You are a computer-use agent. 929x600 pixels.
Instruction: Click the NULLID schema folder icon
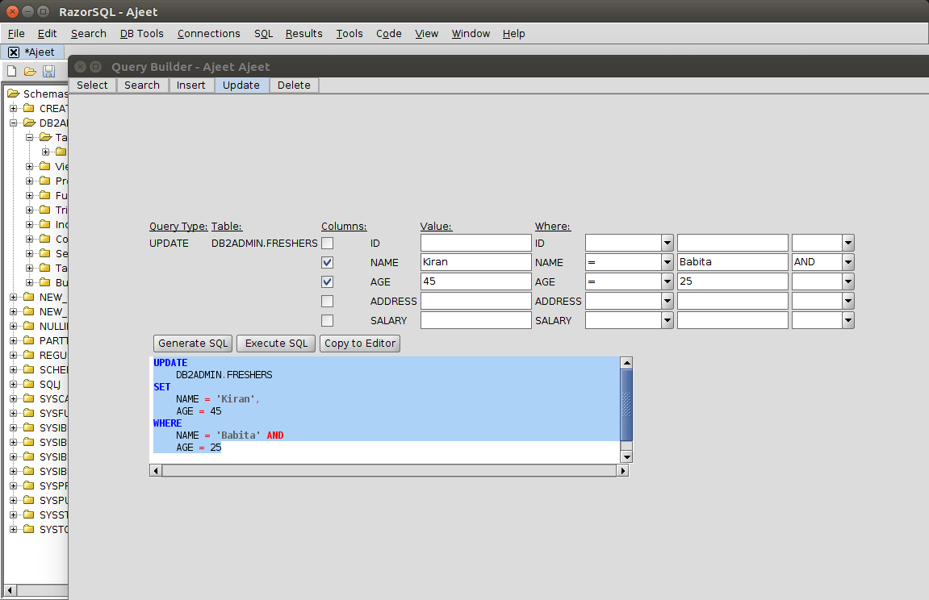point(28,326)
